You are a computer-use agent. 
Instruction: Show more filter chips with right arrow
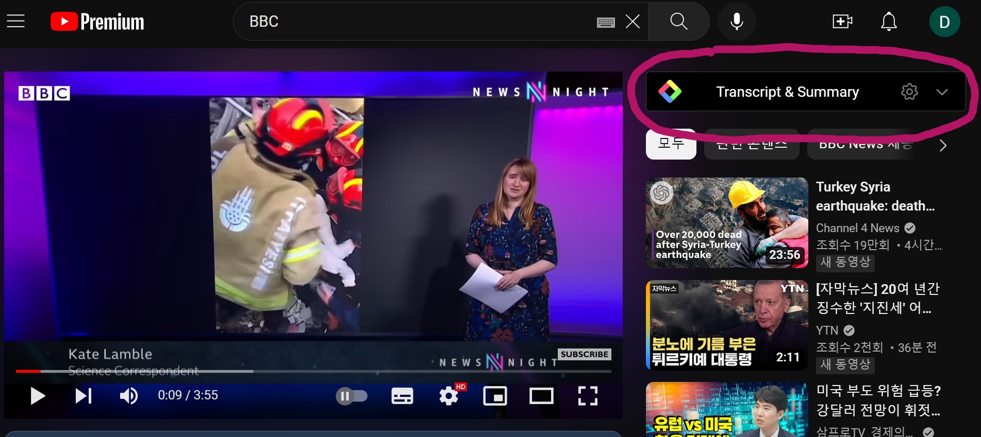pos(943,146)
